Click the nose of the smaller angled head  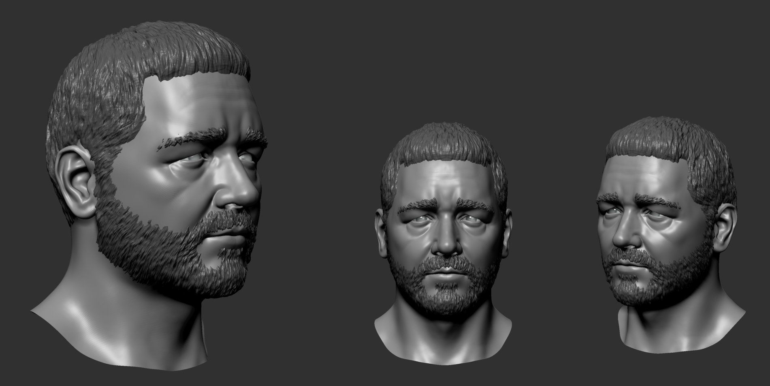(621, 238)
